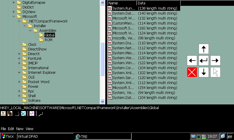Select the OLE key
The image size is (234, 140).
pyautogui.click(x=31, y=77)
